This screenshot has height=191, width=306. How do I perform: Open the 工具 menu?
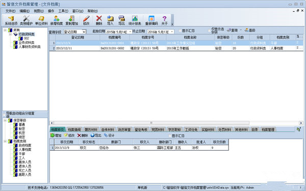(63, 11)
